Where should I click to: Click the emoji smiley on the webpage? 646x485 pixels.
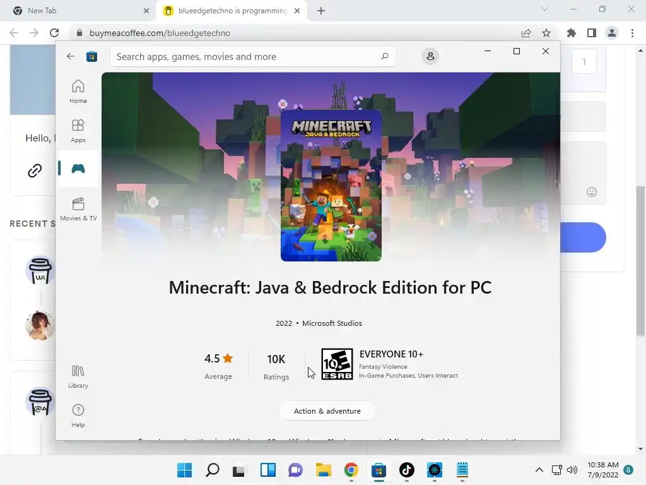pyautogui.click(x=592, y=192)
